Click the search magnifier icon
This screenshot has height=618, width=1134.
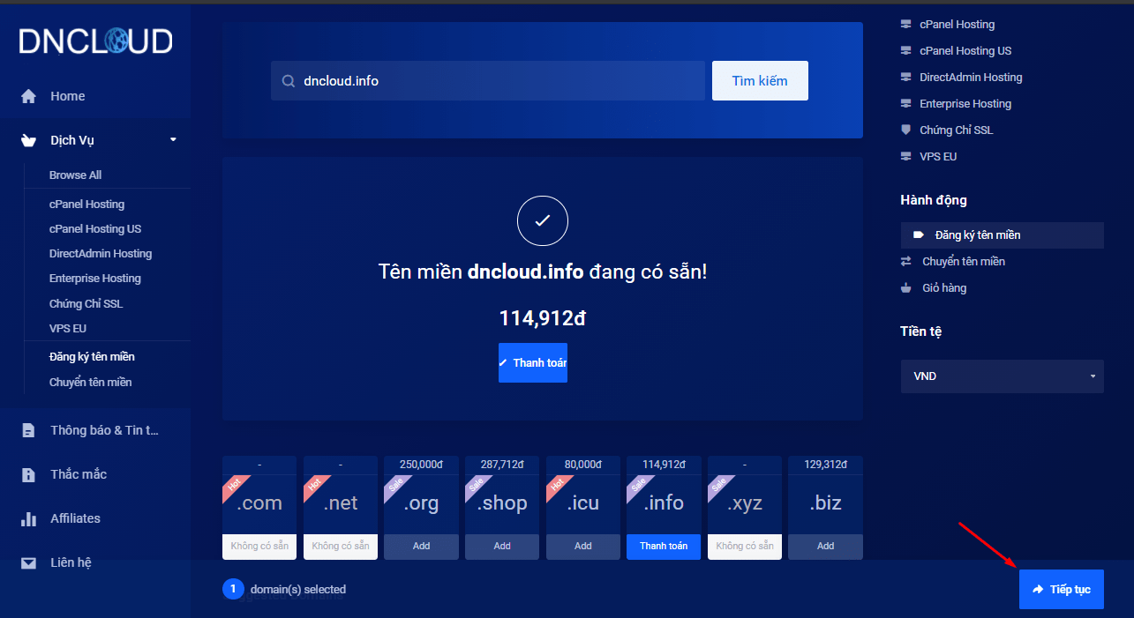288,81
